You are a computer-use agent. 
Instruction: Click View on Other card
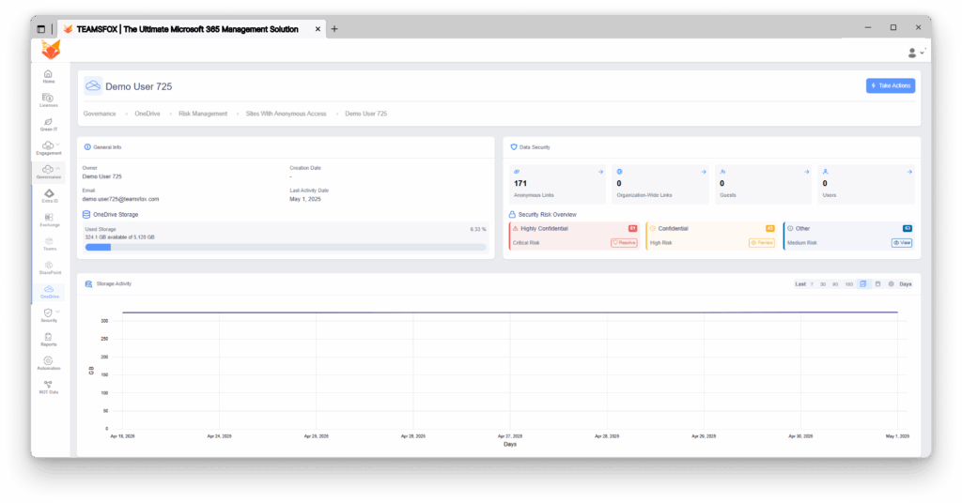click(901, 243)
